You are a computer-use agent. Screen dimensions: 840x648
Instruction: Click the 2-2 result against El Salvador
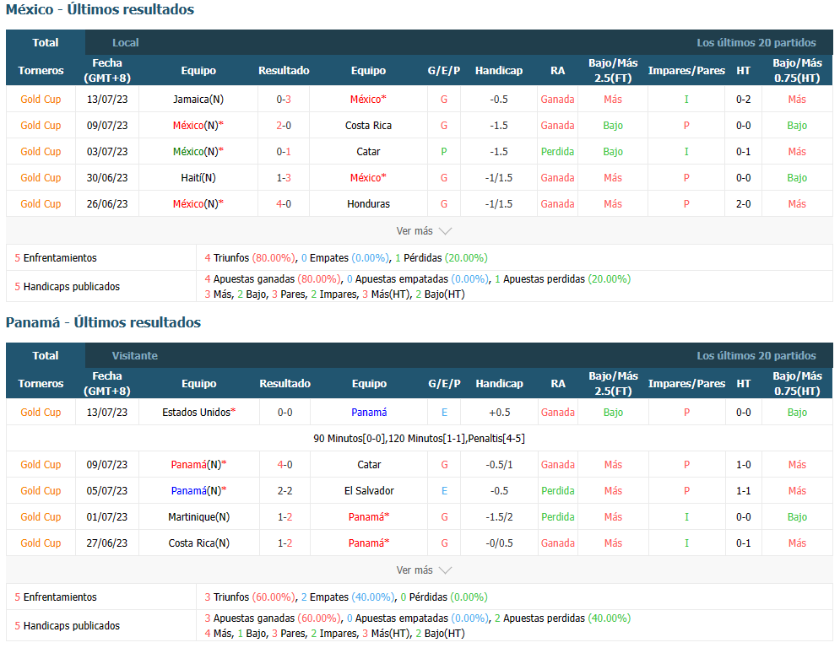click(285, 490)
